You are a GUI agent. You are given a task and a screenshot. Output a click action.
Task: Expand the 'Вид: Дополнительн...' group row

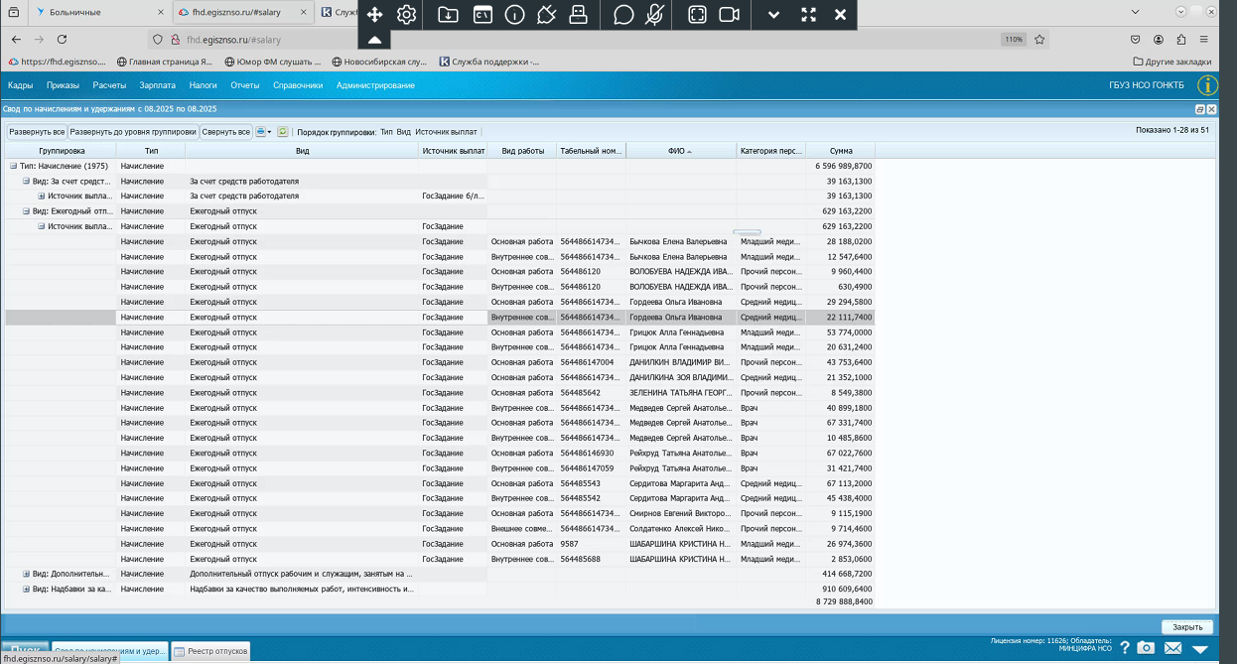27,574
